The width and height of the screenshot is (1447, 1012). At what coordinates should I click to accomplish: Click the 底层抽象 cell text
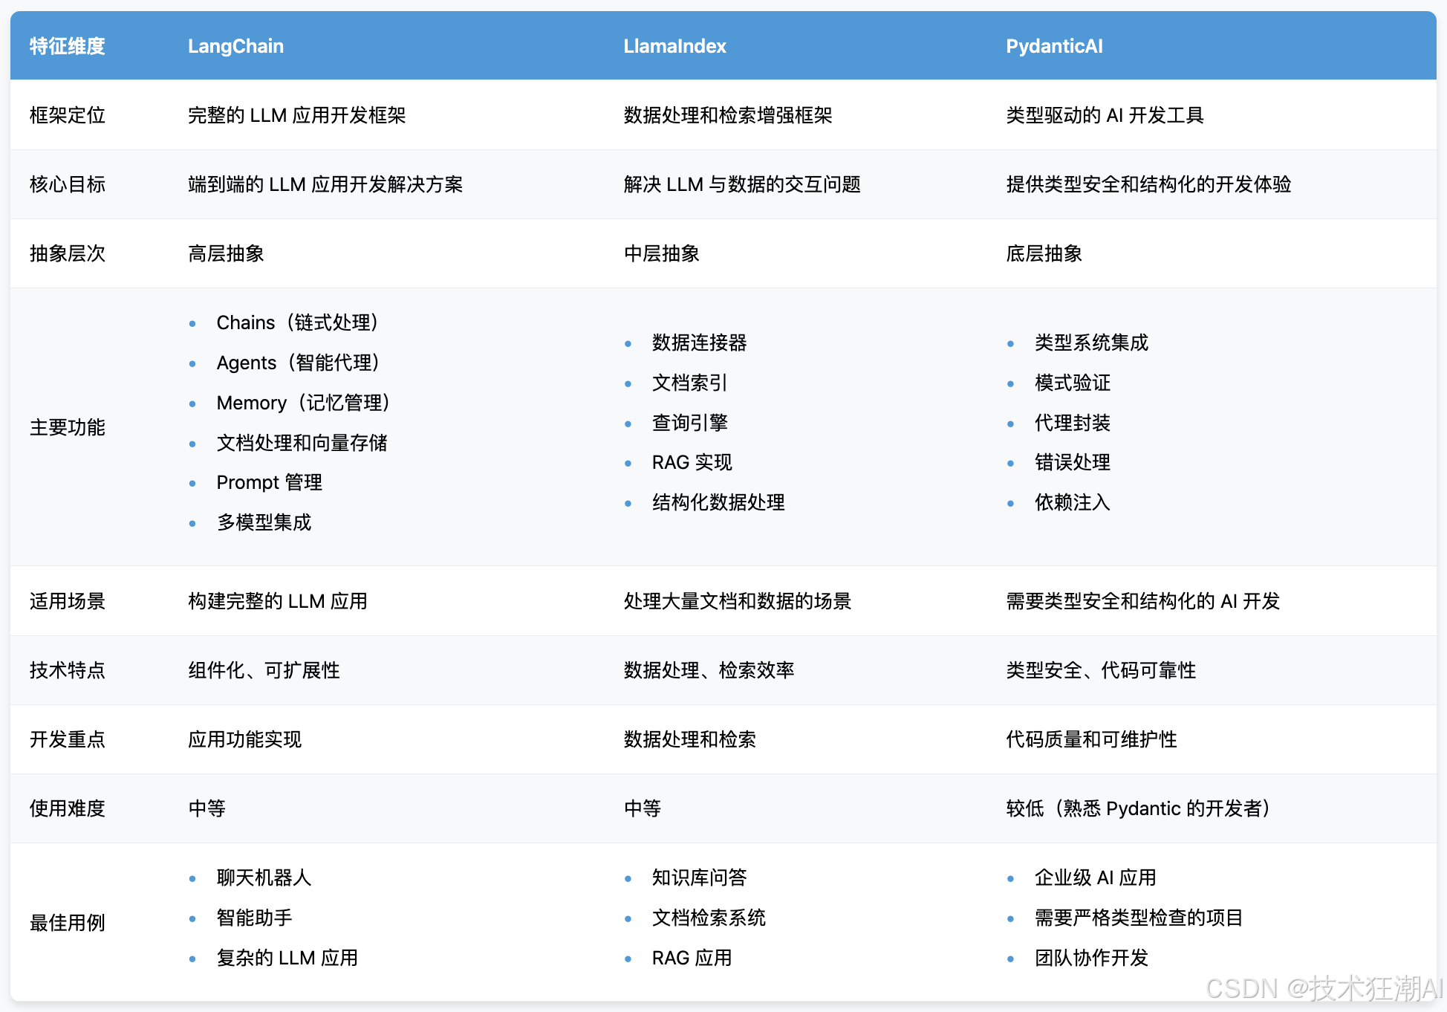(x=1043, y=253)
